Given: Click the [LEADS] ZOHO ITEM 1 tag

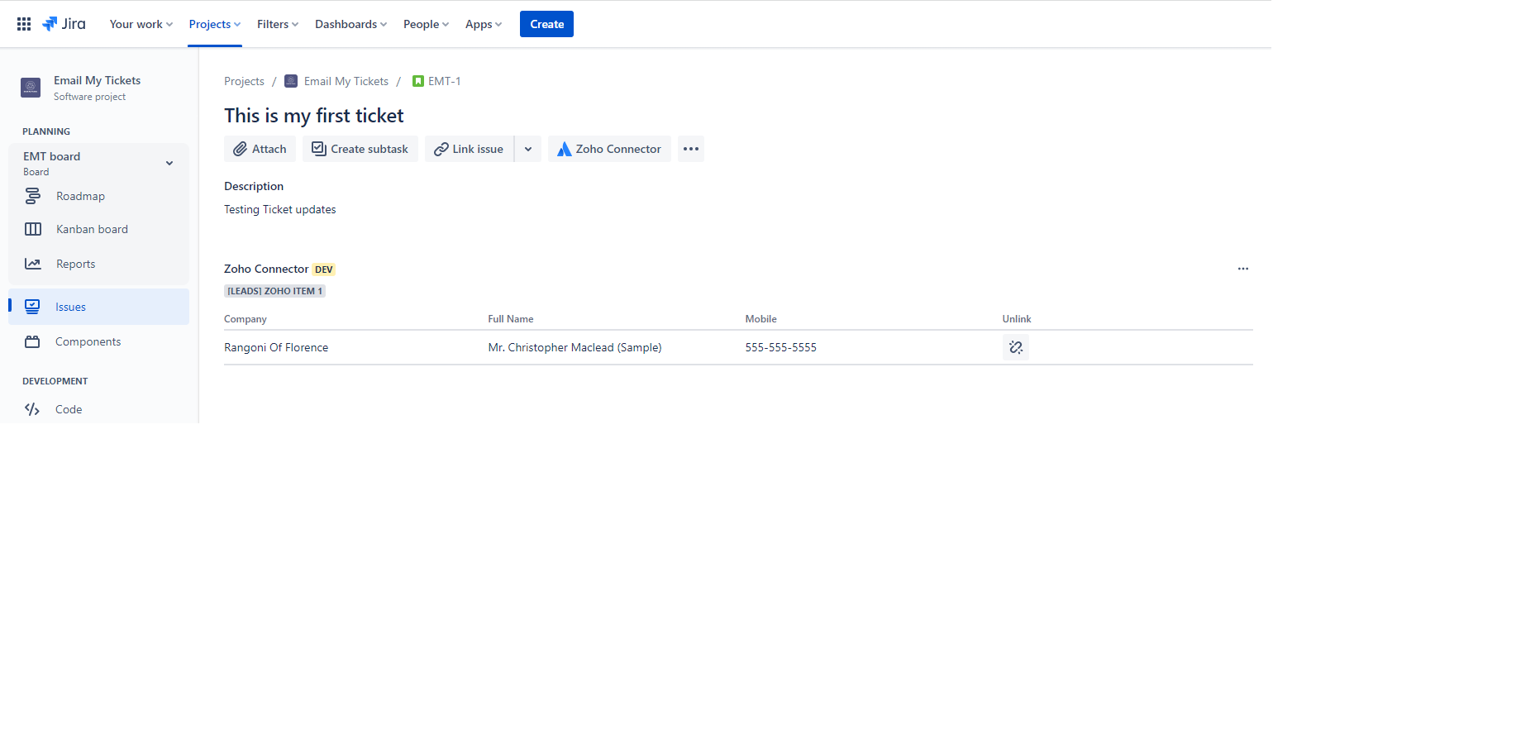Looking at the screenshot, I should point(274,291).
